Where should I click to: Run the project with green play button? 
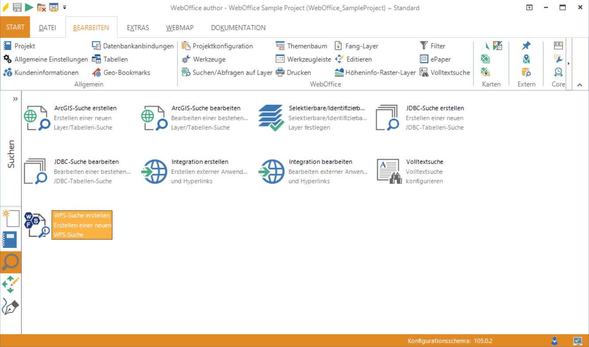29,7
